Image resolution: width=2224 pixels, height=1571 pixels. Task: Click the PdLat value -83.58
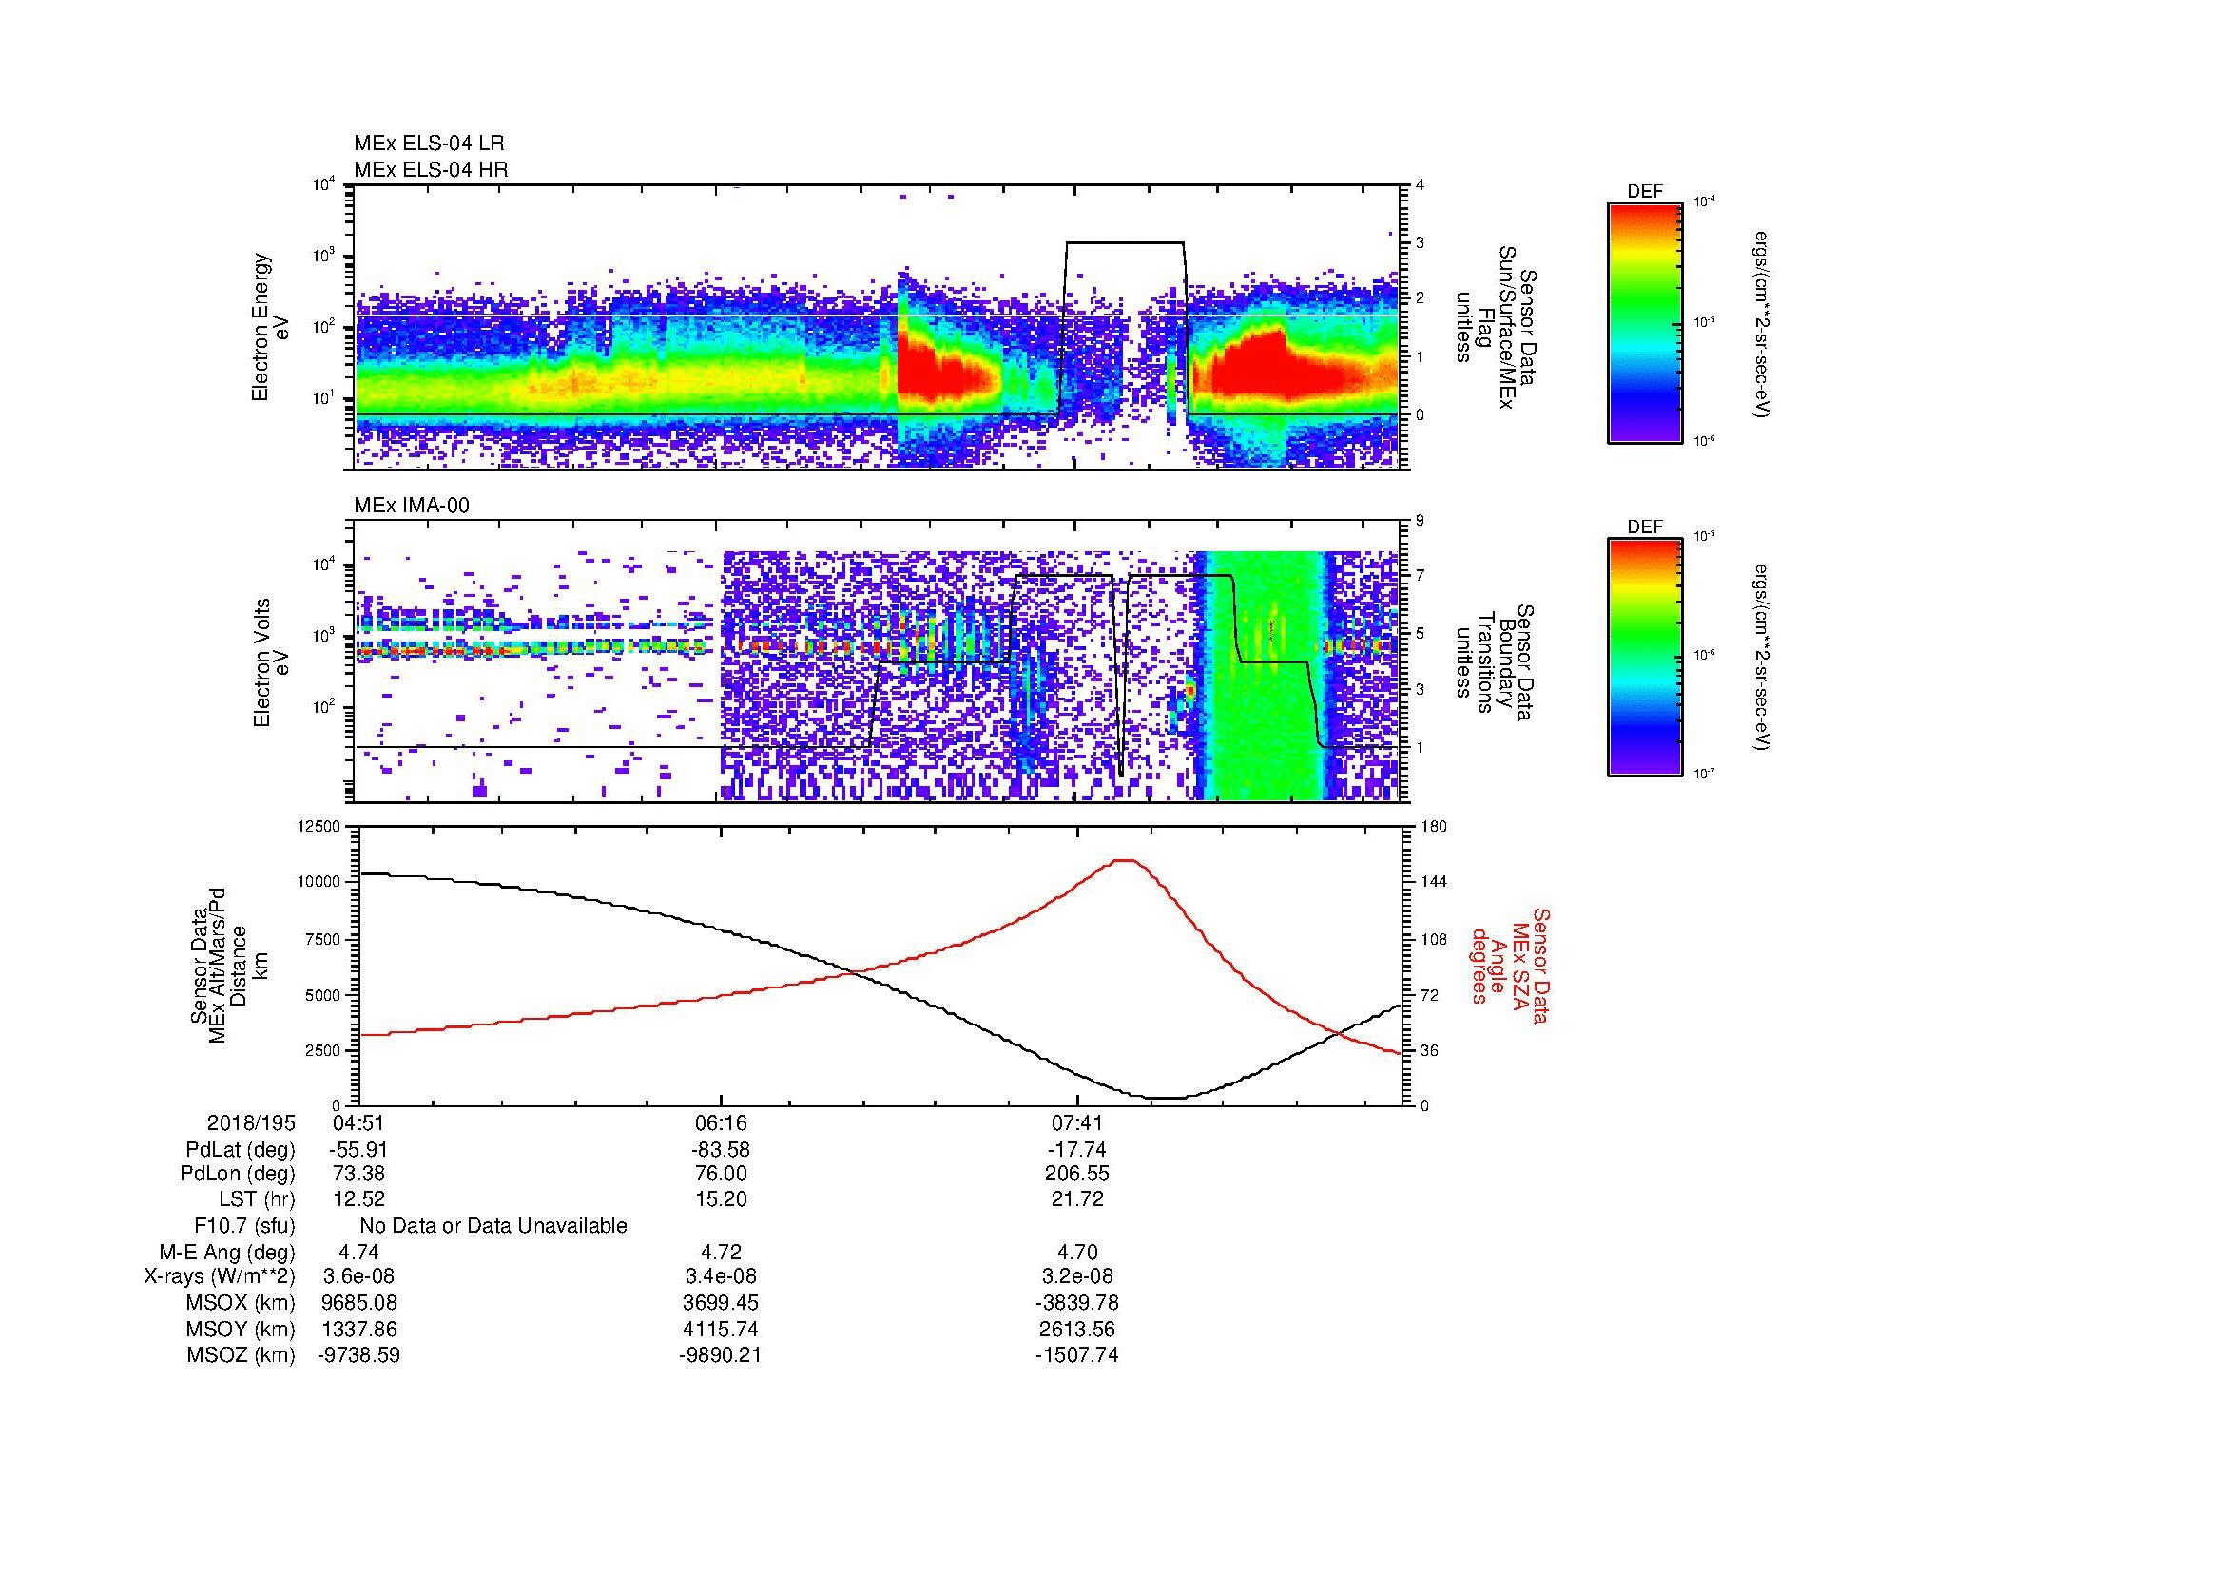tap(720, 1150)
